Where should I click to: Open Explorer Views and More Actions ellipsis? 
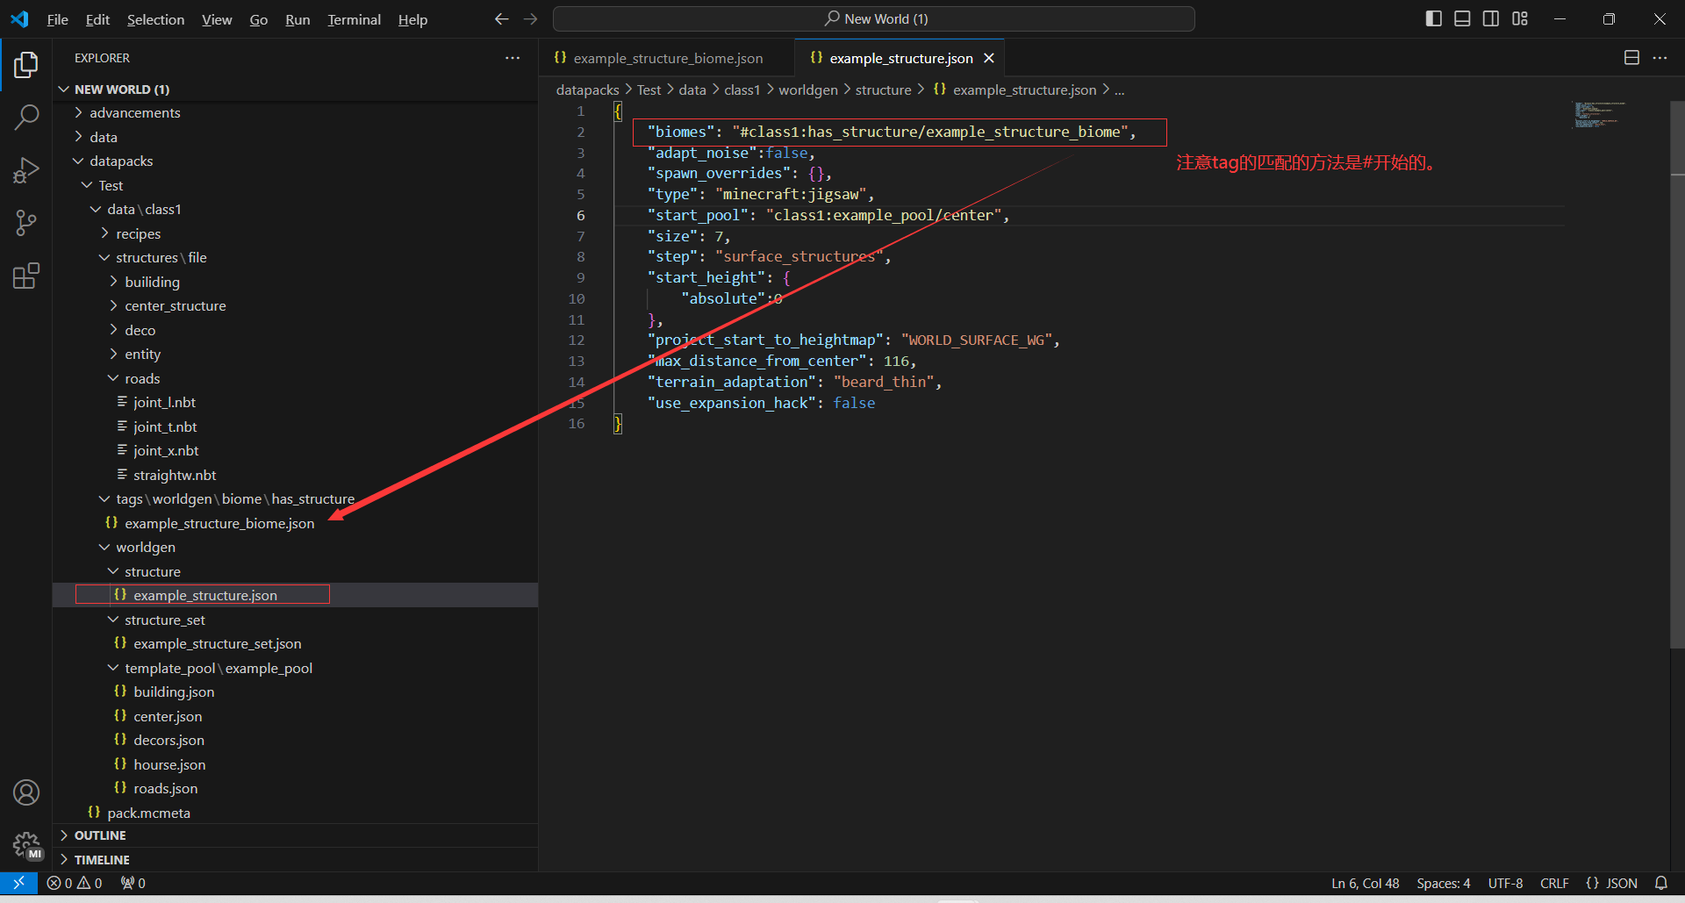tap(513, 58)
